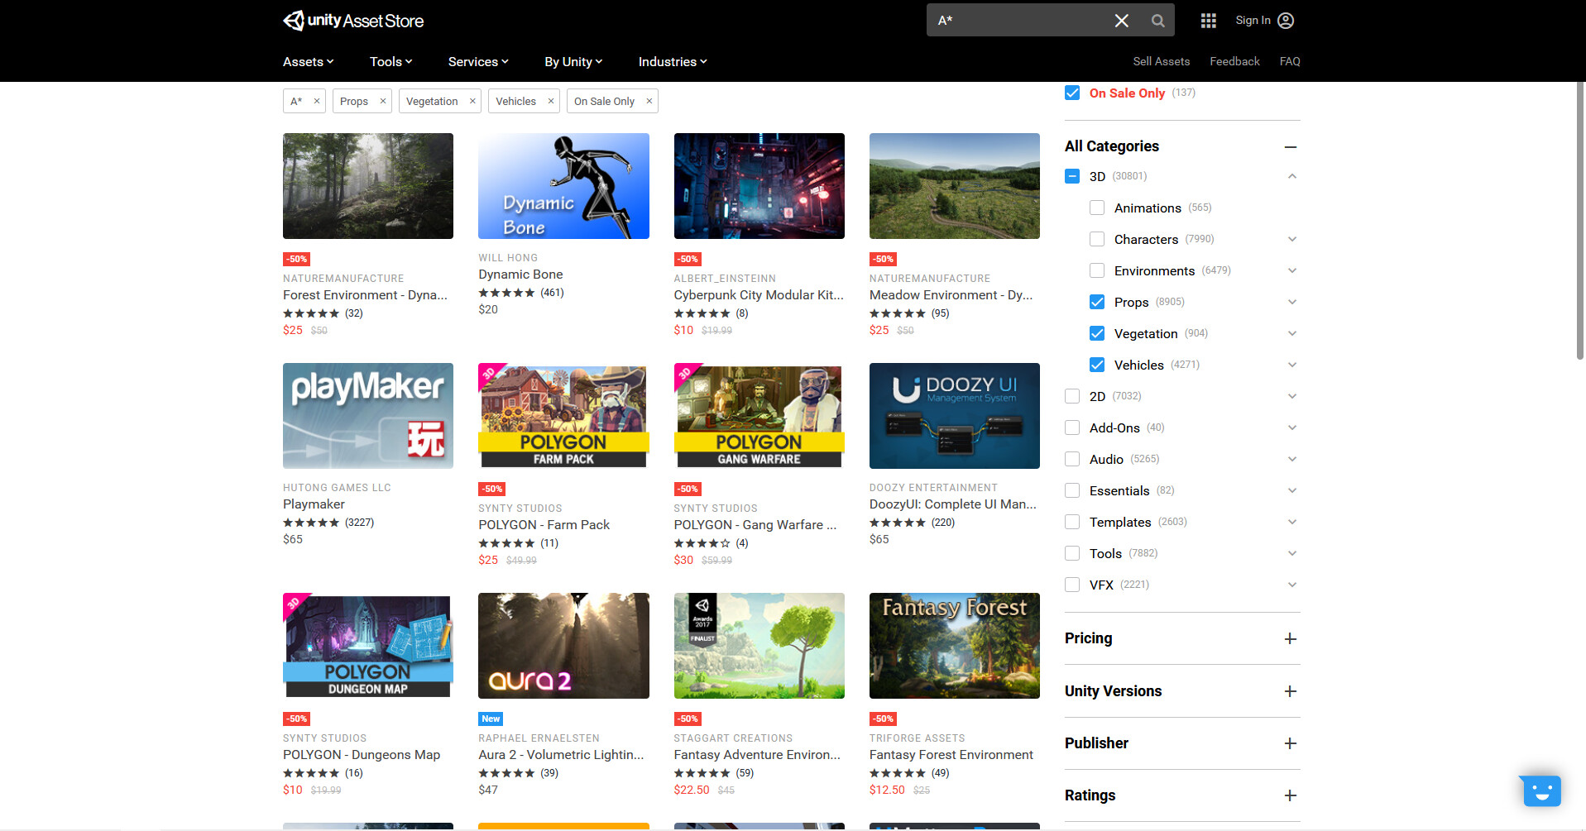1586x831 pixels.
Task: Expand the 2D category chevron
Action: [x=1291, y=396]
